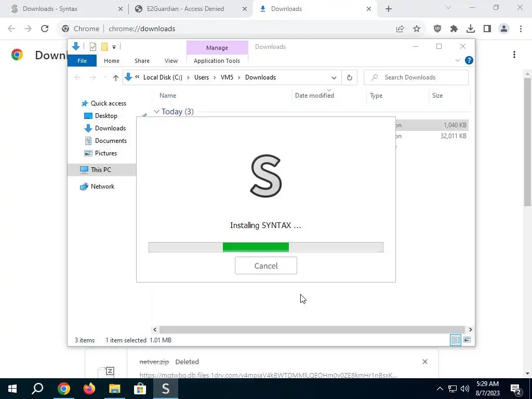Open Chrome profile avatar
This screenshot has width=532, height=399.
click(x=504, y=29)
